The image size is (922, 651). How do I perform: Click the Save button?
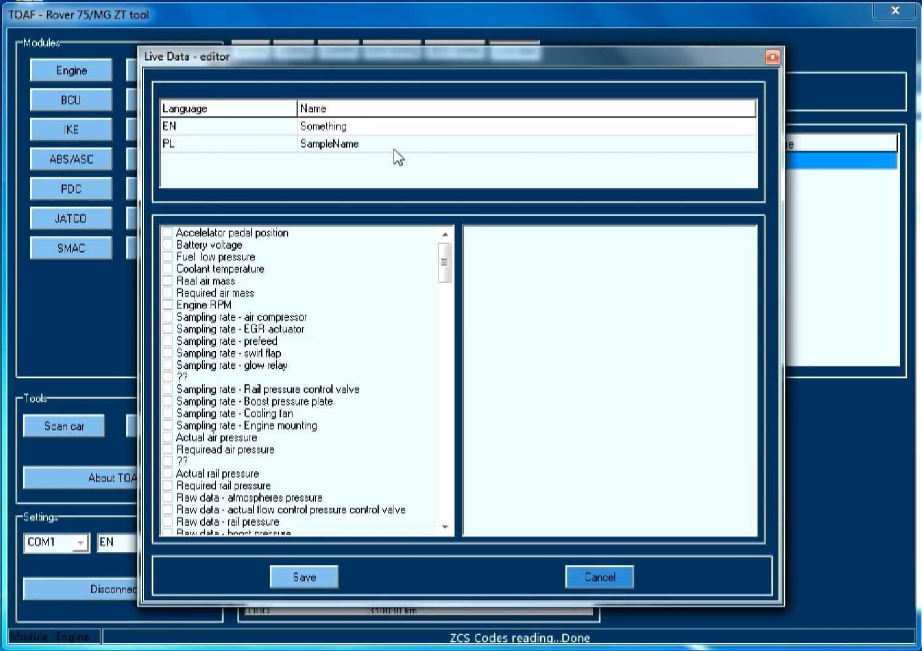point(304,577)
